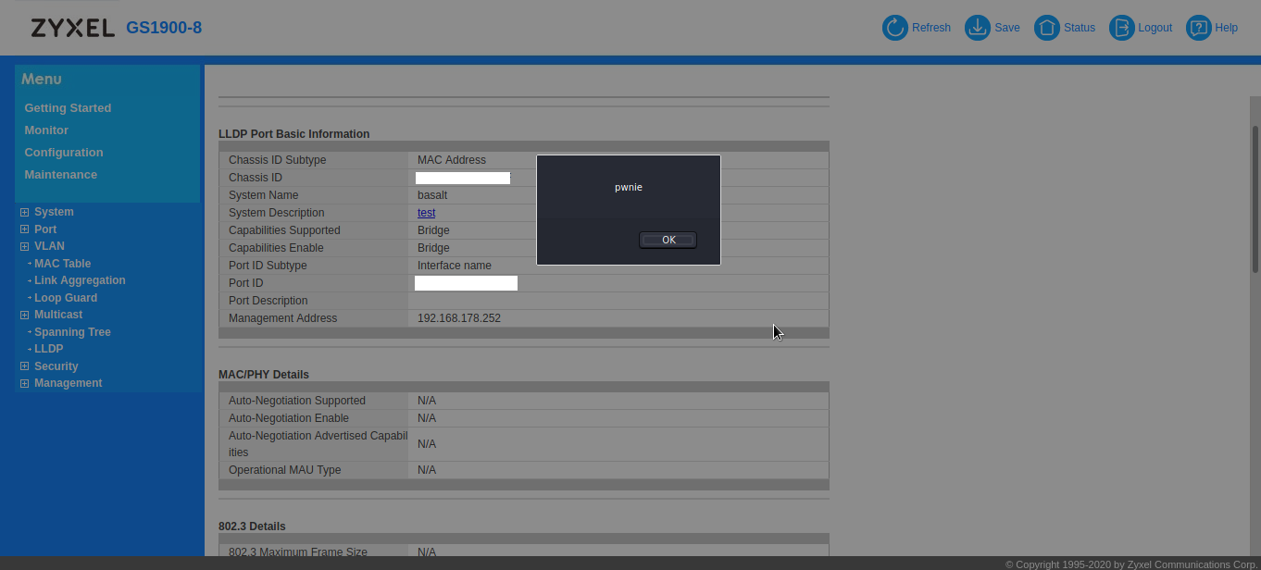
Task: Expand the Multicast plus icon
Action: (25, 315)
